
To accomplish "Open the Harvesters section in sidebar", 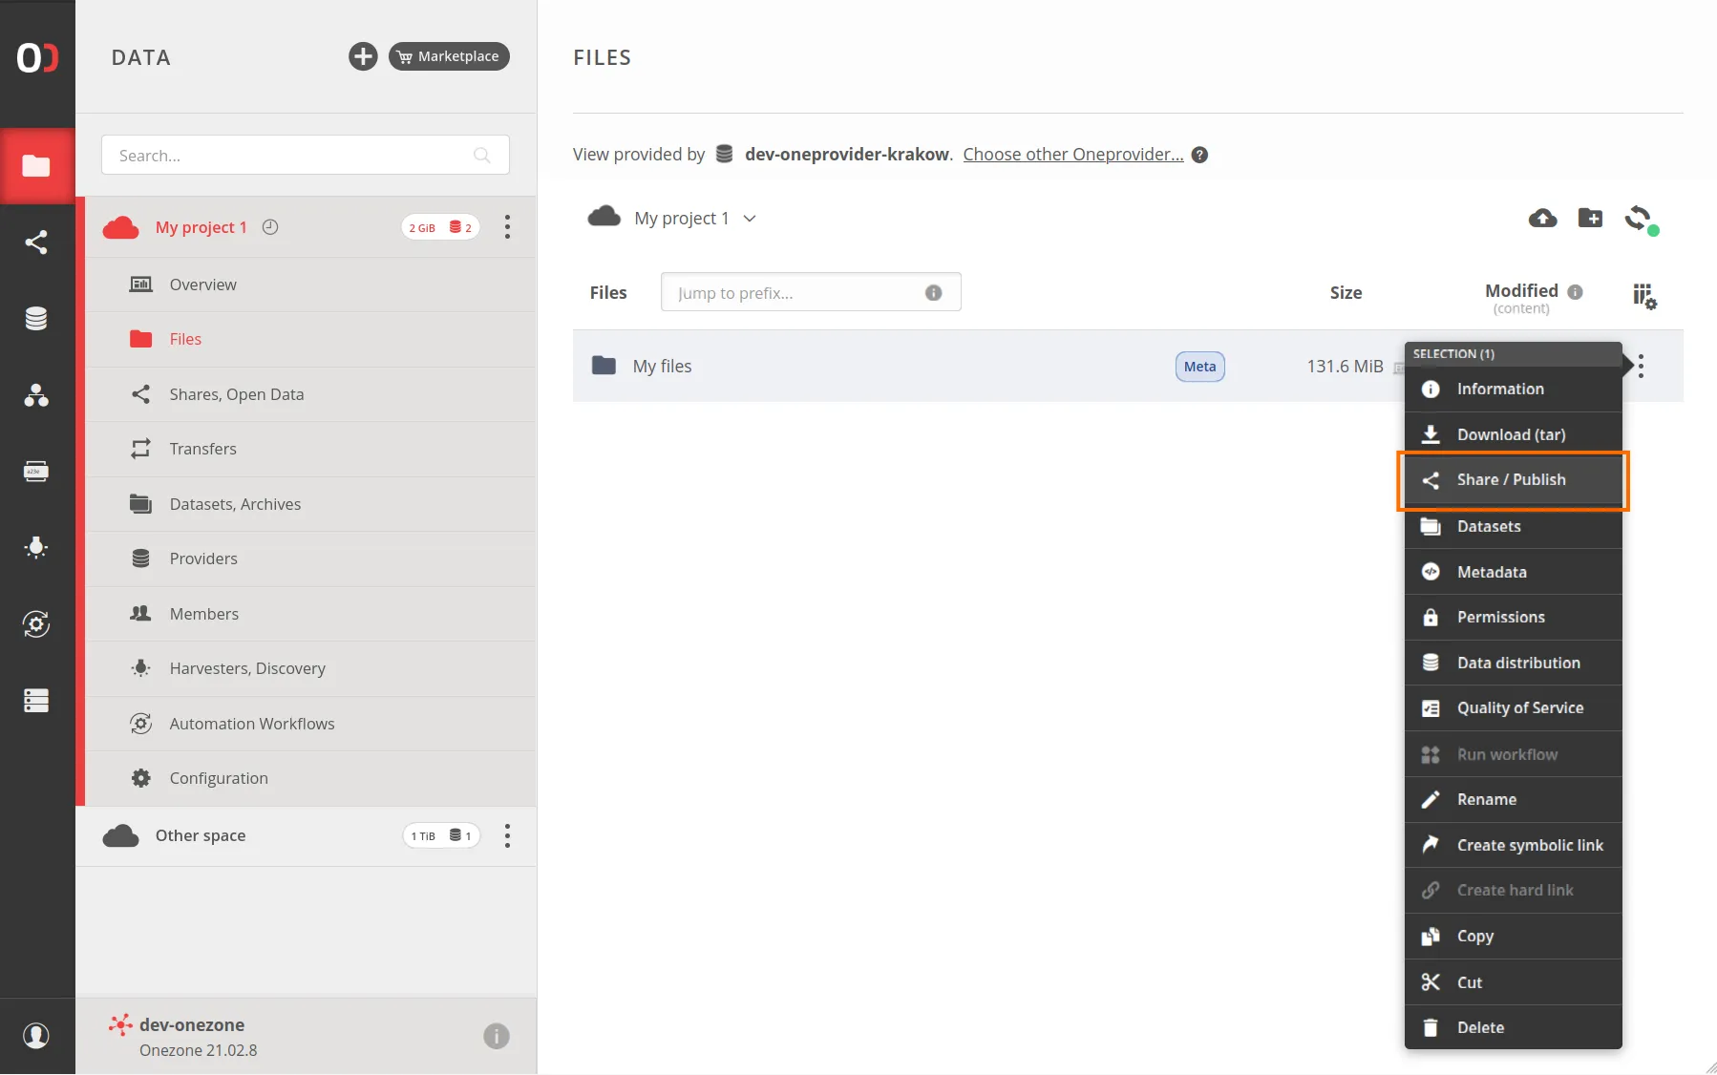I will (x=37, y=548).
